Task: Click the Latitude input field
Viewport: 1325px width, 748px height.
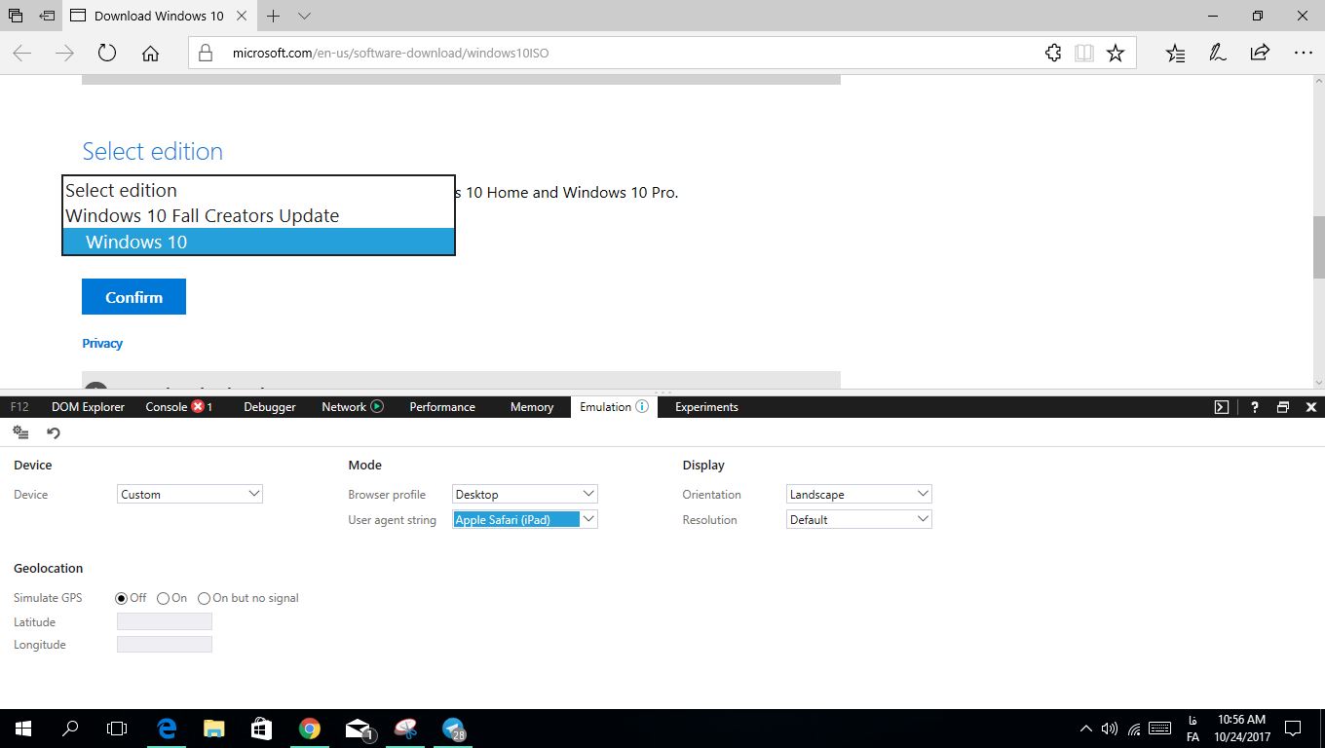Action: point(165,621)
